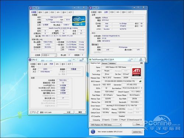This screenshot has height=138, width=184.
Task: Click the 8192 MBytes memory size field
Action: 45,72
